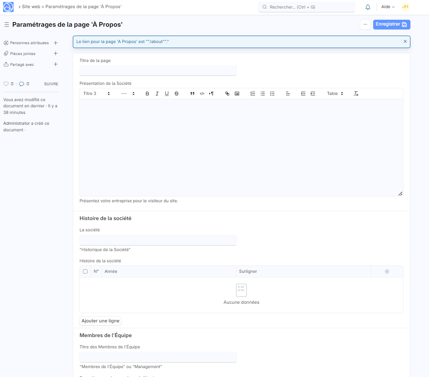Viewport: 429px width, 377px height.
Task: Start a numbered list in the editor
Action: pos(253,94)
